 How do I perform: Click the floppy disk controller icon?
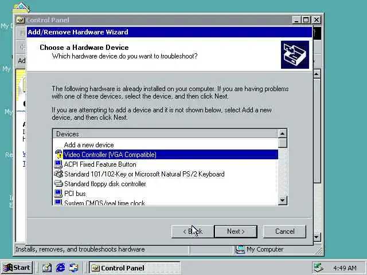[58, 183]
